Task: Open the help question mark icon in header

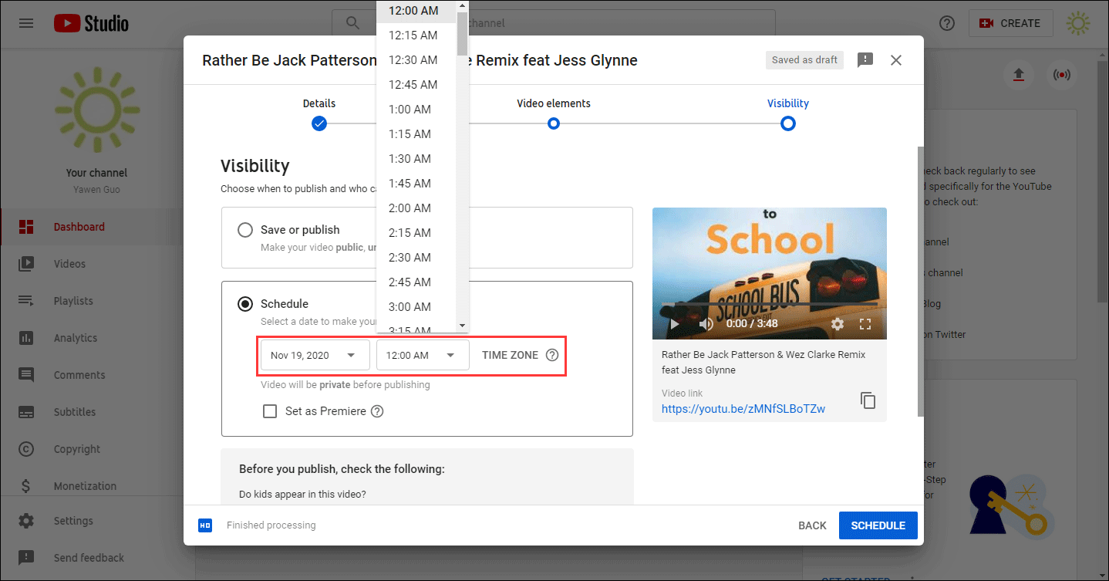Action: (x=947, y=23)
